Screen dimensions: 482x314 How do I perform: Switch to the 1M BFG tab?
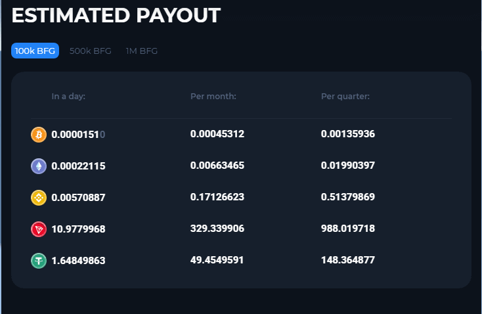(142, 51)
